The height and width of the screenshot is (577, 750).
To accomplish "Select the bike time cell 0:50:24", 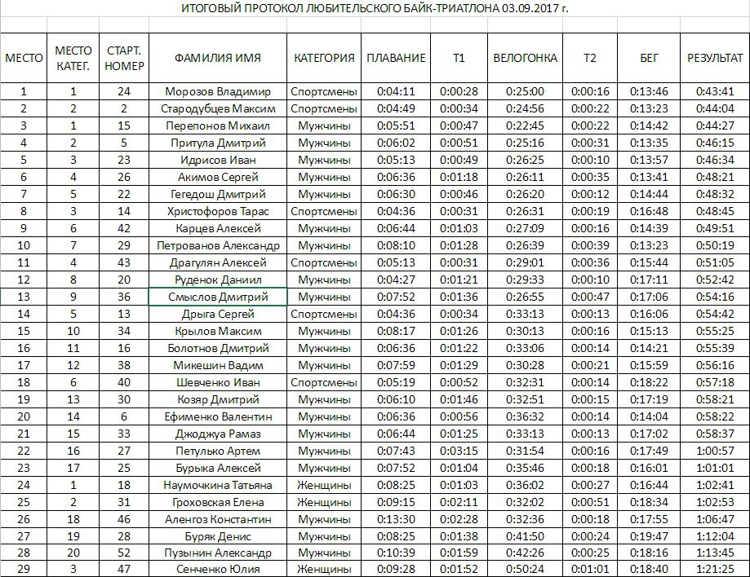I will point(525,569).
